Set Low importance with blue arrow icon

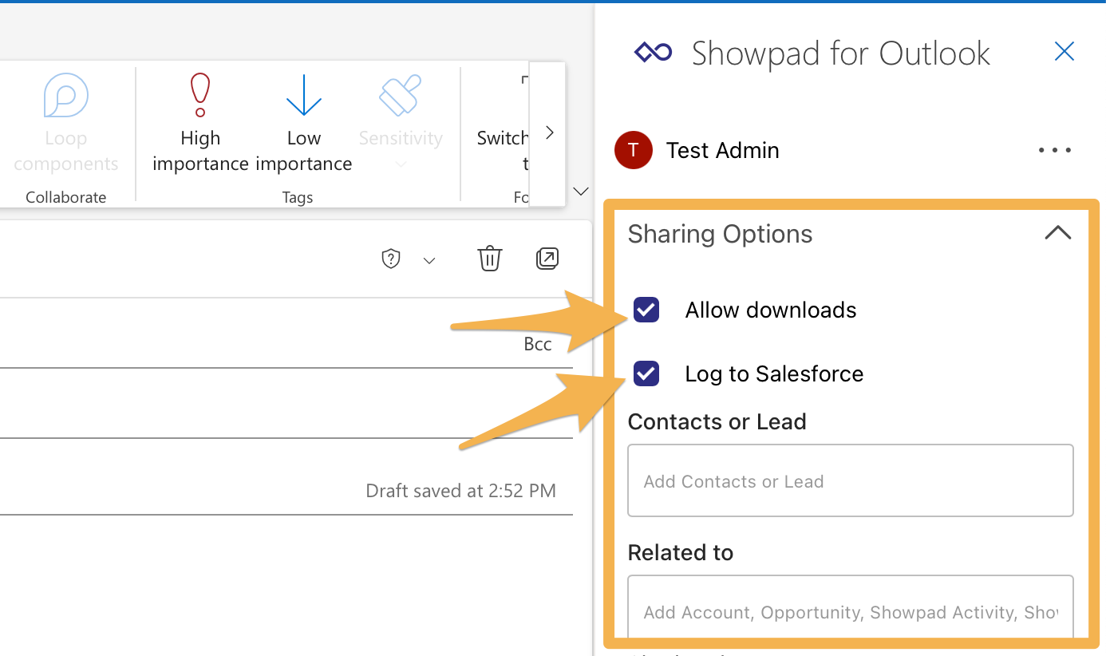coord(303,95)
